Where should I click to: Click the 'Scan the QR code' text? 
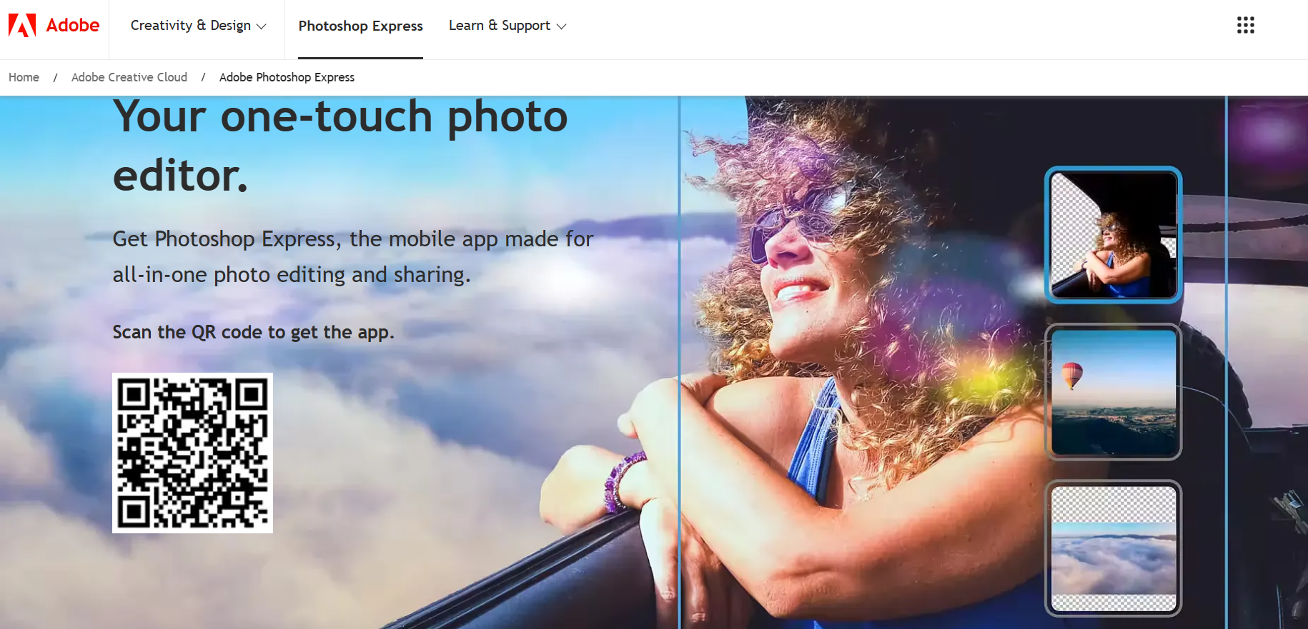click(253, 332)
